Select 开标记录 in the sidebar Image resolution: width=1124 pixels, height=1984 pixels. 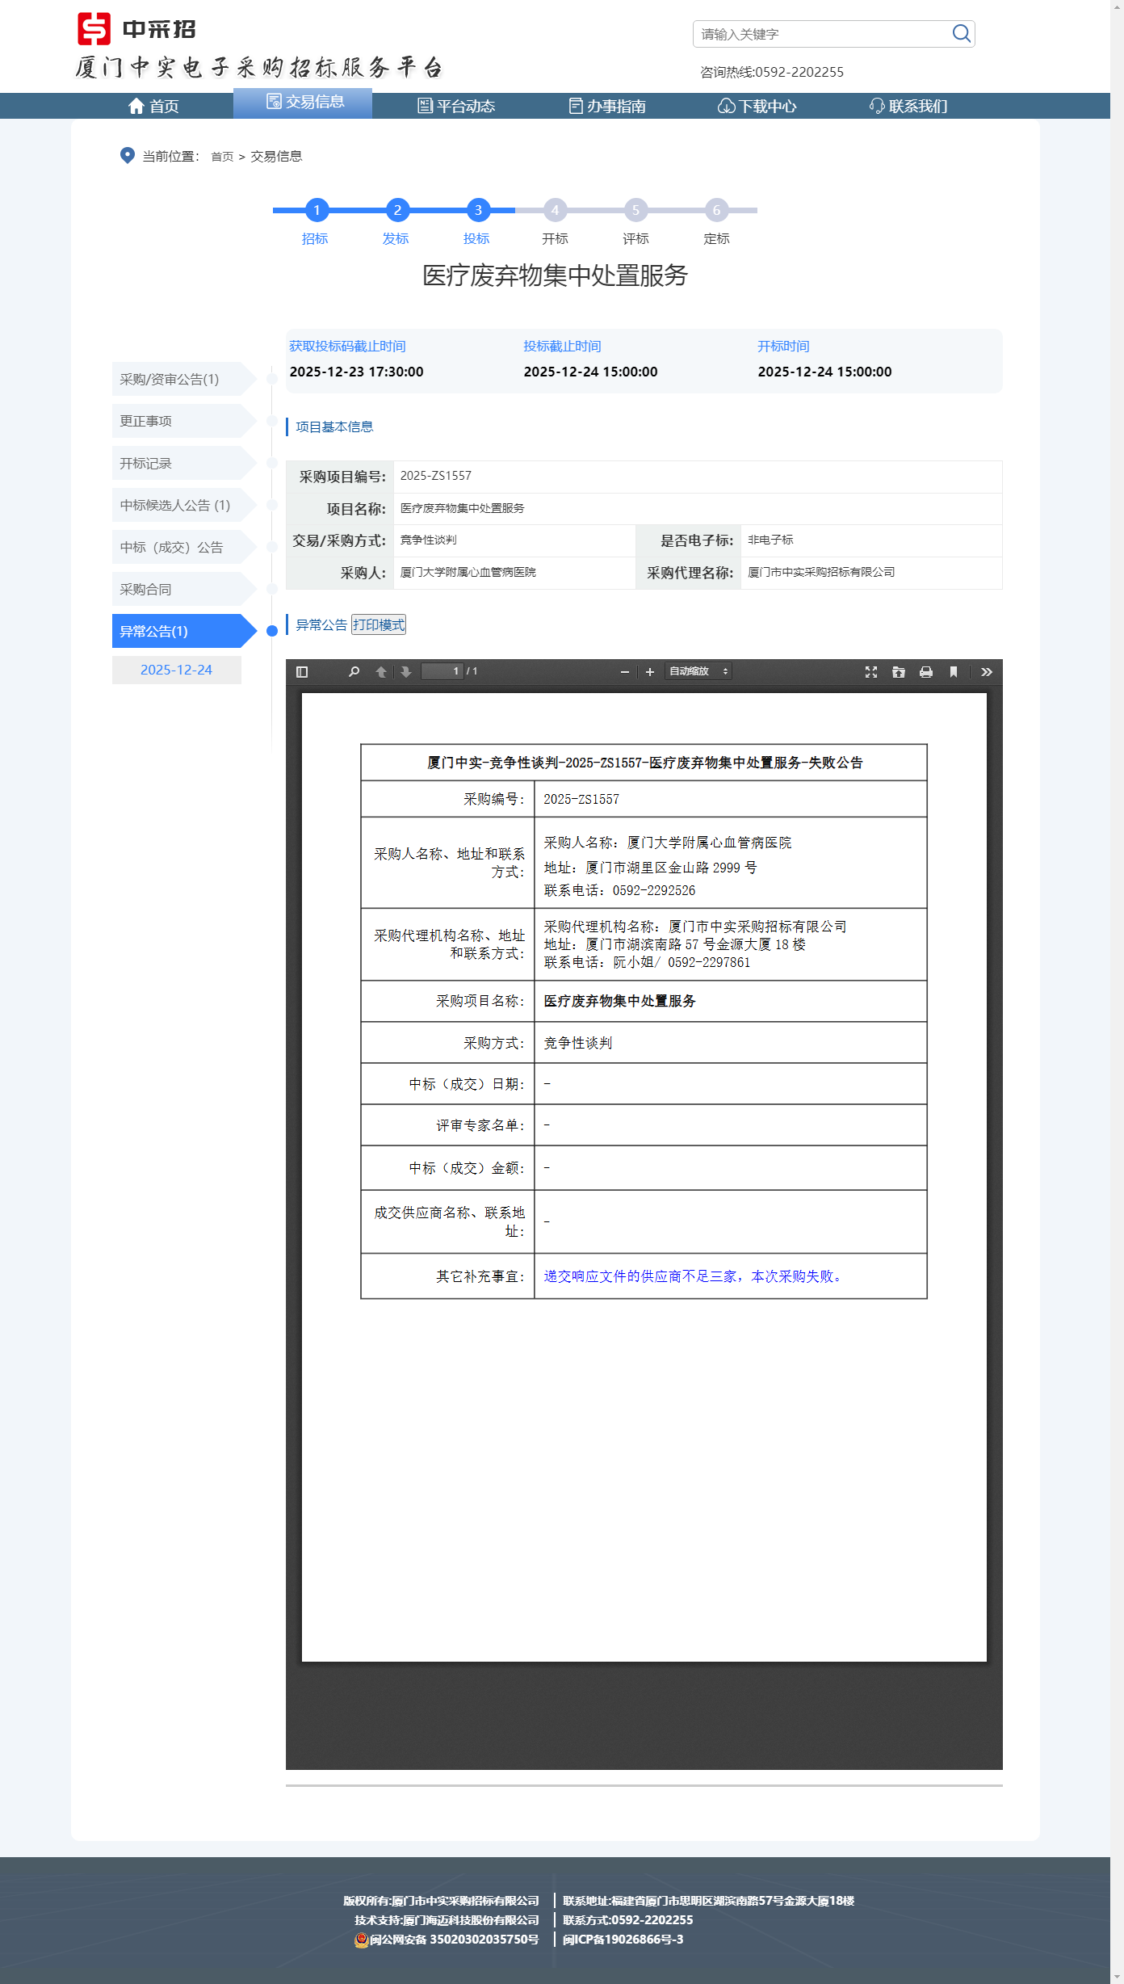tap(184, 463)
